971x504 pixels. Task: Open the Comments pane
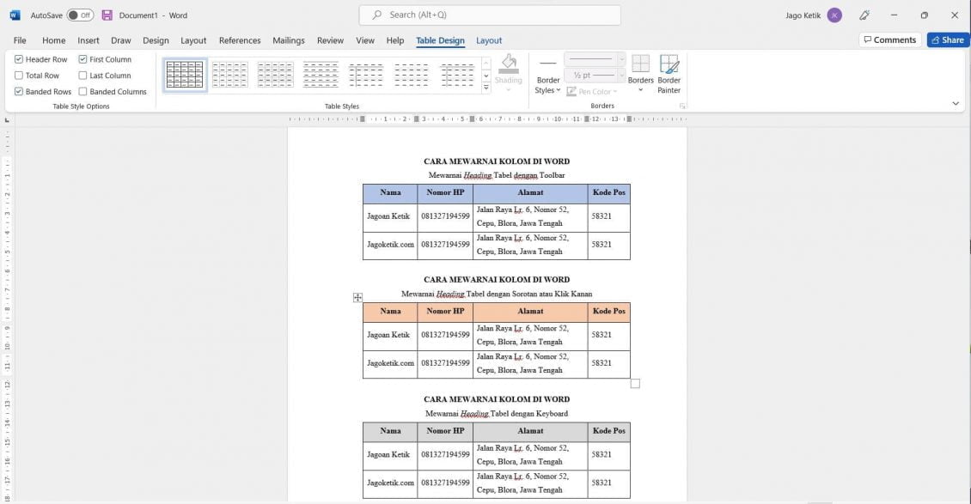pos(890,39)
